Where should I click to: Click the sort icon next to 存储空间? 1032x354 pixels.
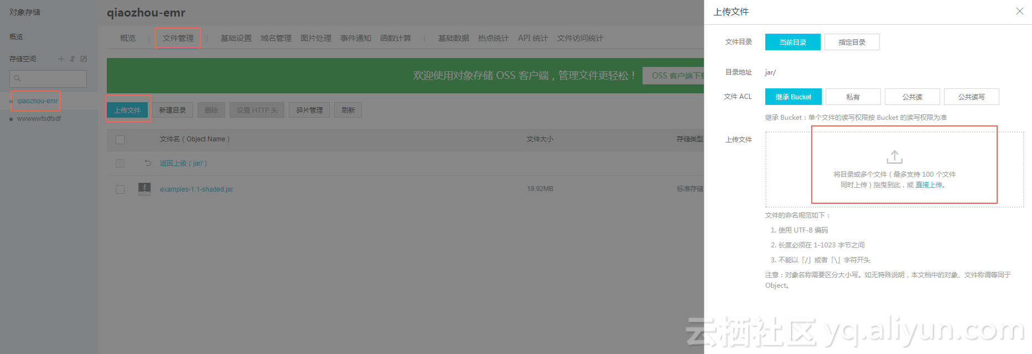pyautogui.click(x=72, y=59)
